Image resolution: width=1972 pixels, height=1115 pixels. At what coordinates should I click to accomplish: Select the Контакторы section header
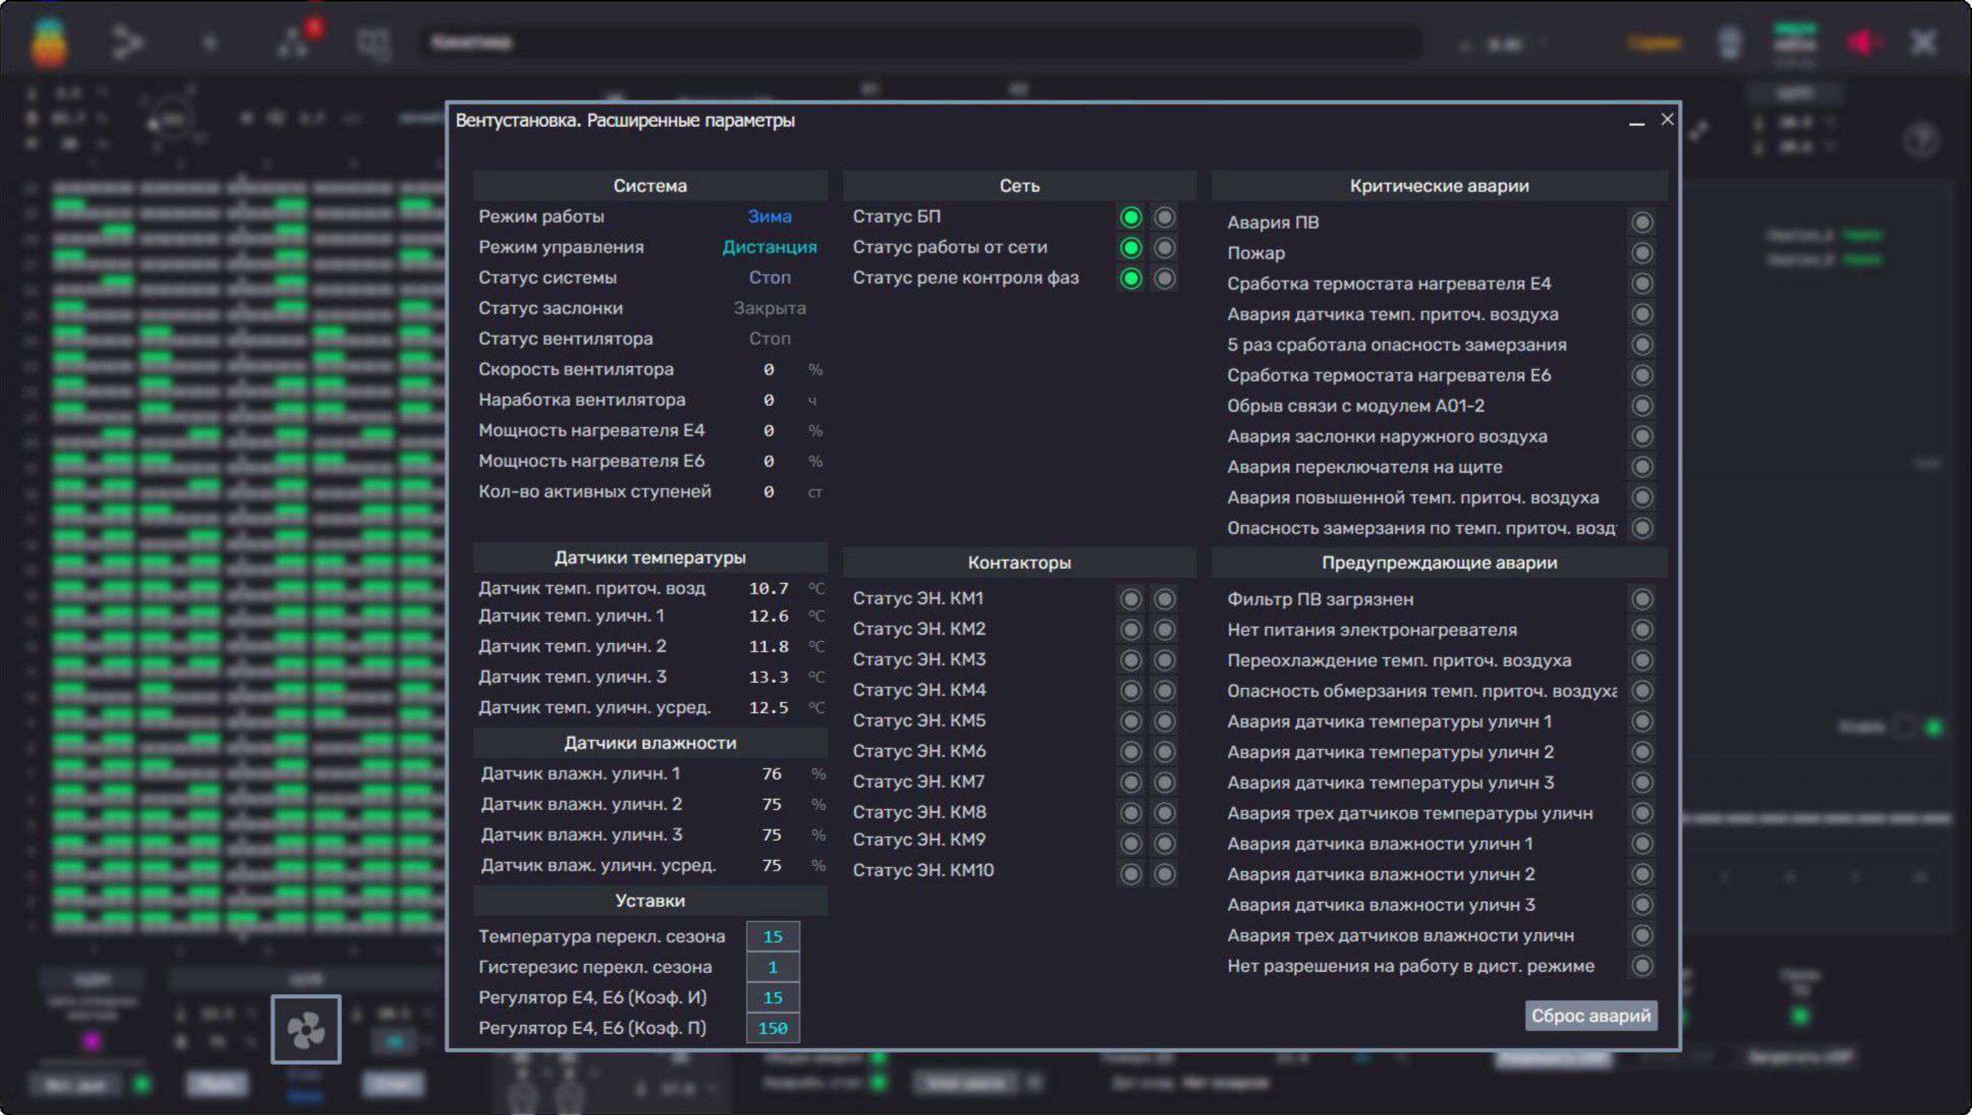[1020, 563]
